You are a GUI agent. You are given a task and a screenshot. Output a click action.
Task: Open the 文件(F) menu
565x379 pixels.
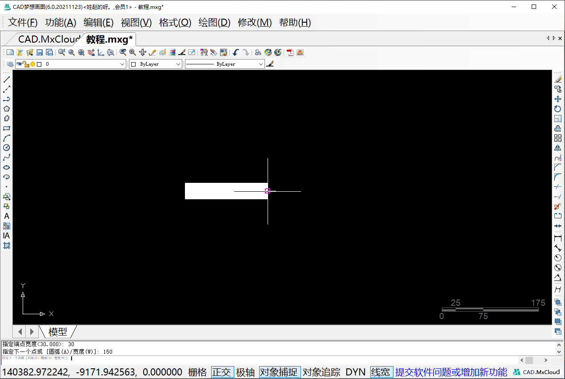(x=23, y=23)
